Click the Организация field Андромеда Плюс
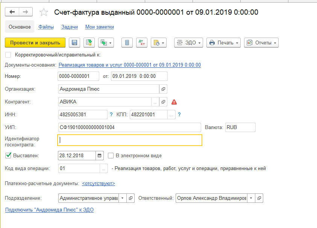This screenshot has height=228, width=317. click(x=109, y=89)
